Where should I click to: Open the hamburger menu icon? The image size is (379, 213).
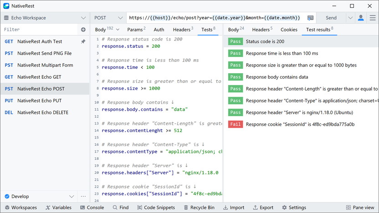(x=372, y=18)
